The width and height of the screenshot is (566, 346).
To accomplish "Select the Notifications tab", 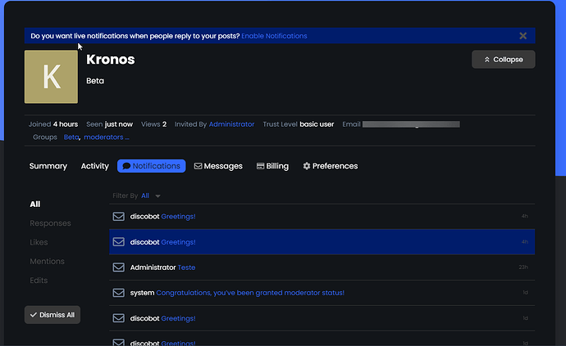I will [x=151, y=166].
